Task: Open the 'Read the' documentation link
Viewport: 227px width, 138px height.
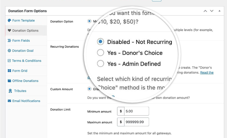Action: (x=207, y=73)
